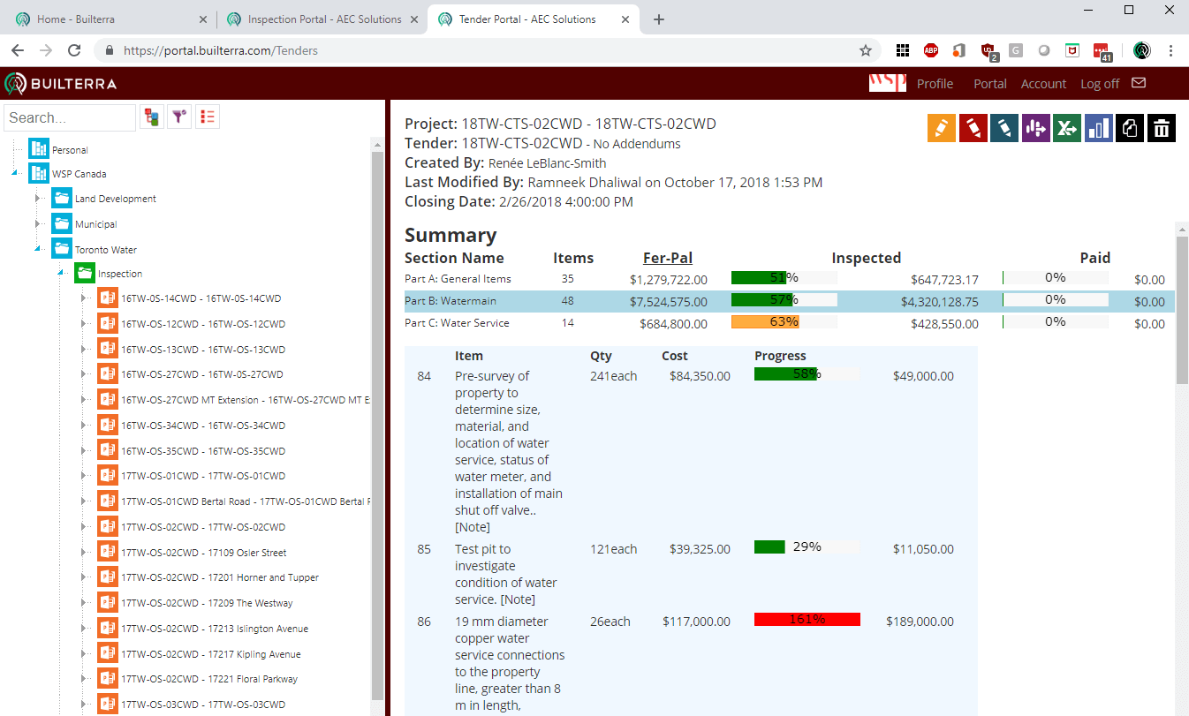Open the Portal menu item
The height and width of the screenshot is (716, 1189).
click(990, 84)
